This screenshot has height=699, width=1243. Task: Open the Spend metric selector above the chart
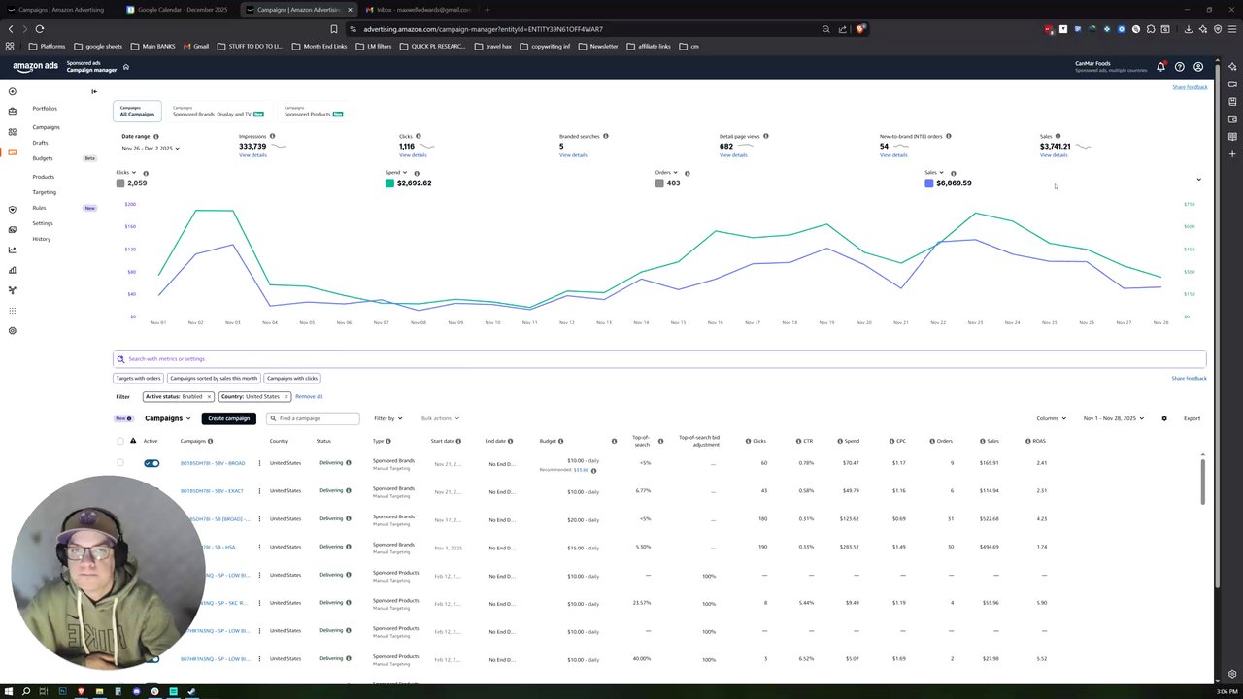click(x=397, y=173)
